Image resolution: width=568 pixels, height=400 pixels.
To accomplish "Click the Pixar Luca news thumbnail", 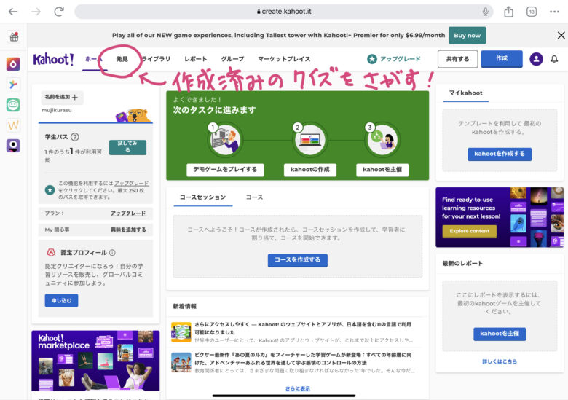I will (181, 362).
